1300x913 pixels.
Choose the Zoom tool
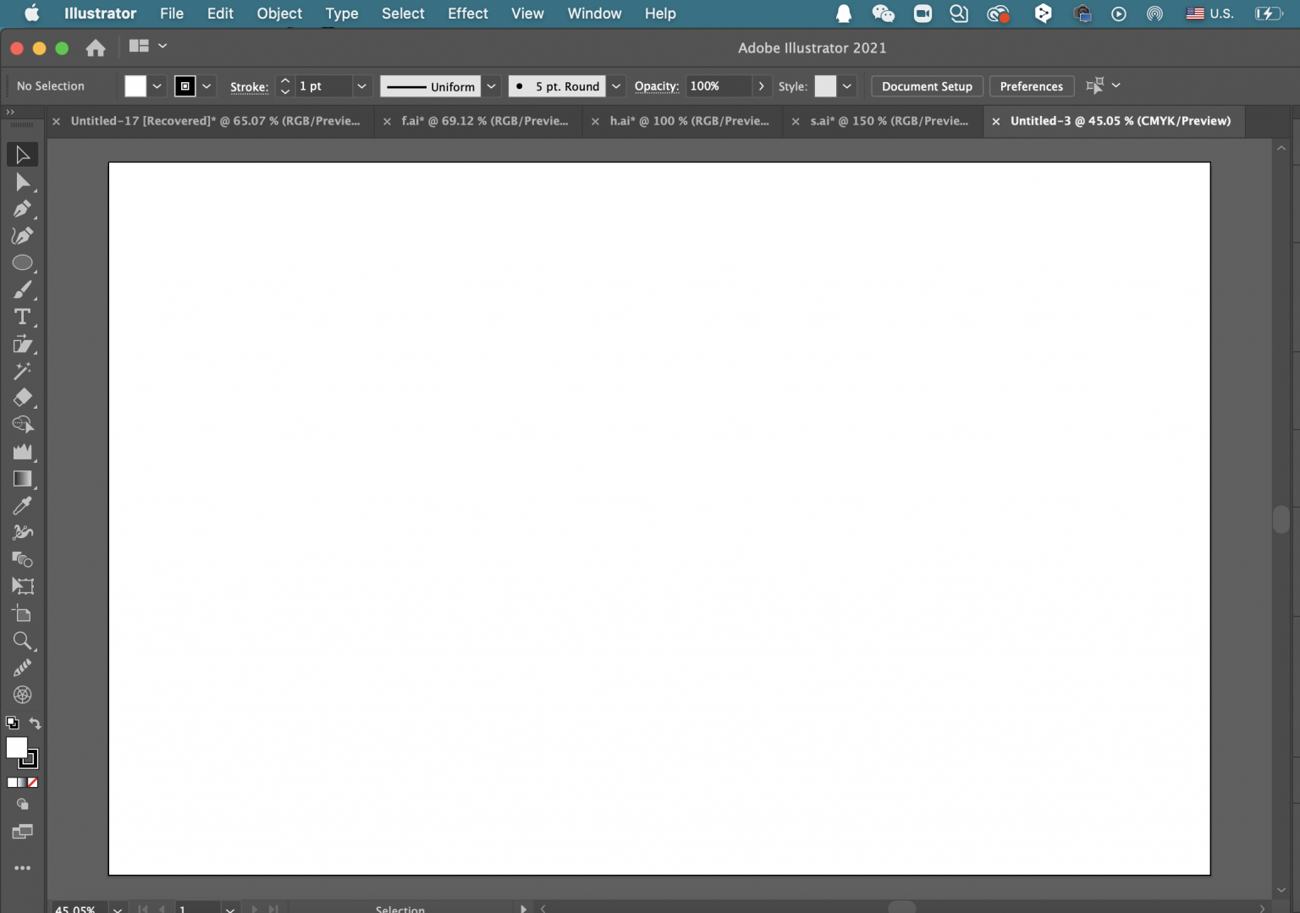pyautogui.click(x=23, y=641)
